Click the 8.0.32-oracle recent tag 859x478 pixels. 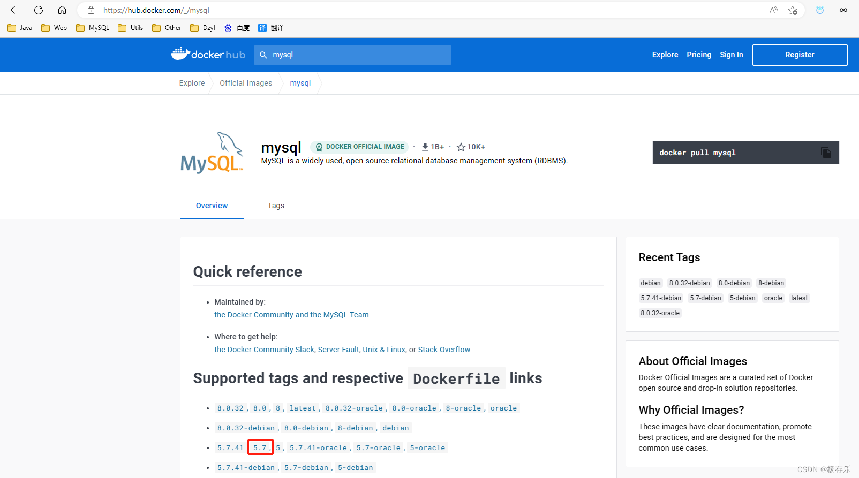point(660,313)
